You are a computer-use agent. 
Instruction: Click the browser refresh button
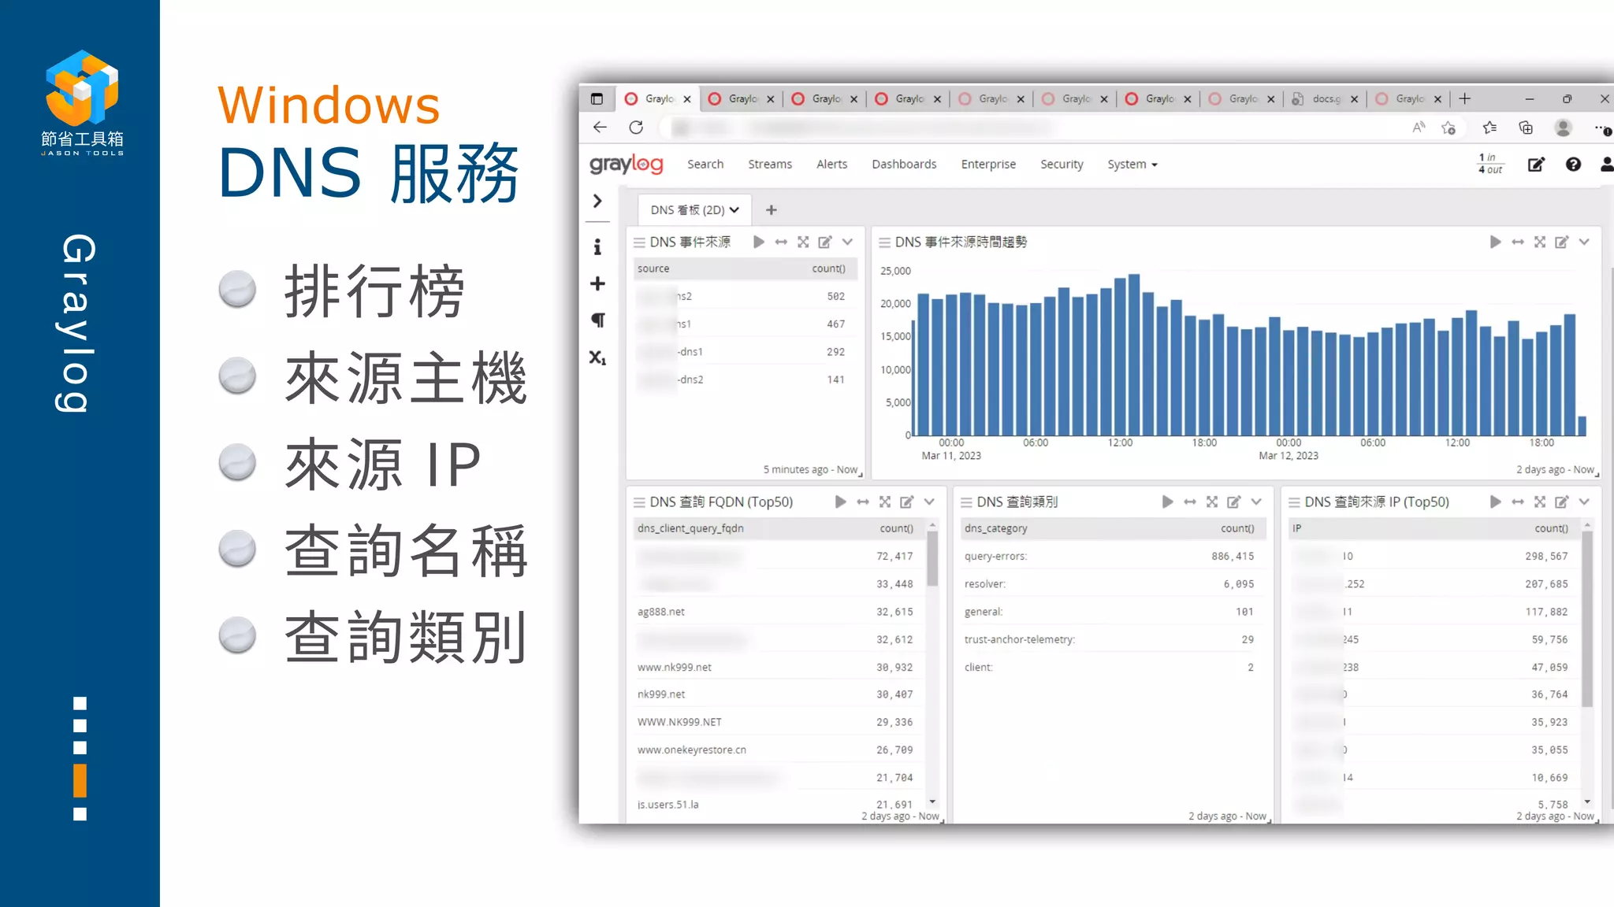click(636, 127)
